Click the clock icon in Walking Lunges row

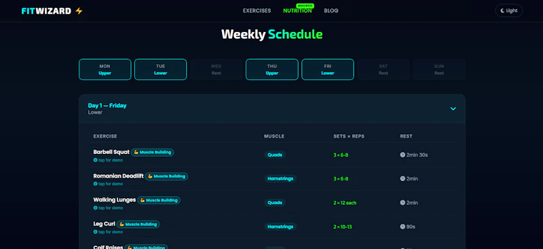[x=402, y=203]
